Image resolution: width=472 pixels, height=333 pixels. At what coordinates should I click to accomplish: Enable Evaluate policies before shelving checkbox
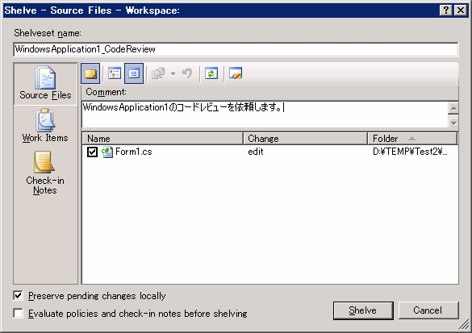pyautogui.click(x=18, y=313)
